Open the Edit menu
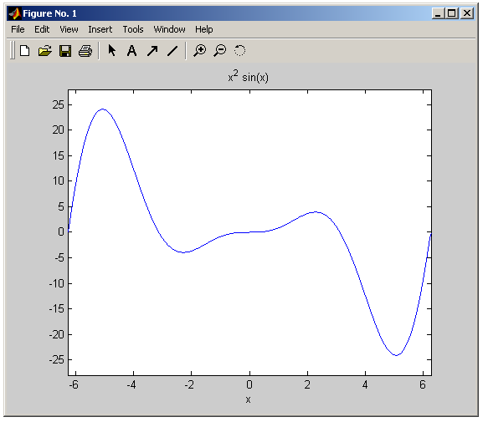483x422 pixels. point(42,29)
